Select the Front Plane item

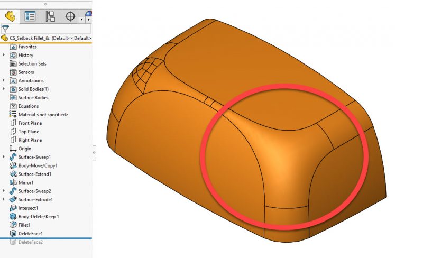(30, 123)
